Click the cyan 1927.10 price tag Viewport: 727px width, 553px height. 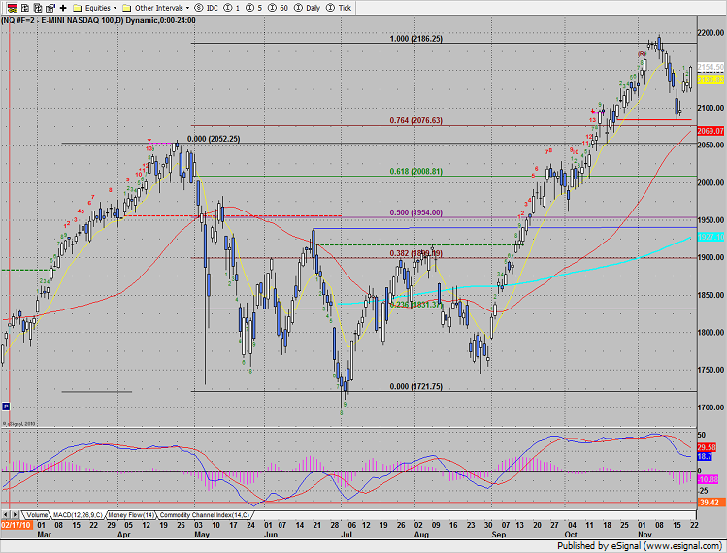710,237
